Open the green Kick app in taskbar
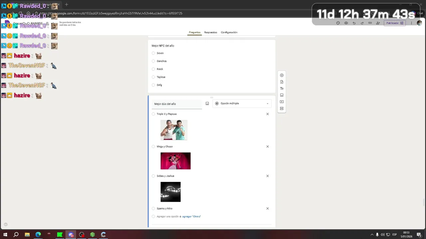Viewport: 426px width, 239px height. pos(60,235)
